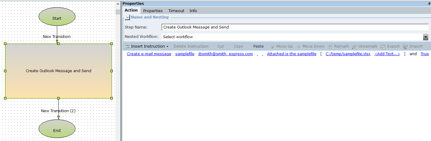This screenshot has width=431, height=141.
Task: Click the Insert Instruction icon
Action: click(x=127, y=46)
